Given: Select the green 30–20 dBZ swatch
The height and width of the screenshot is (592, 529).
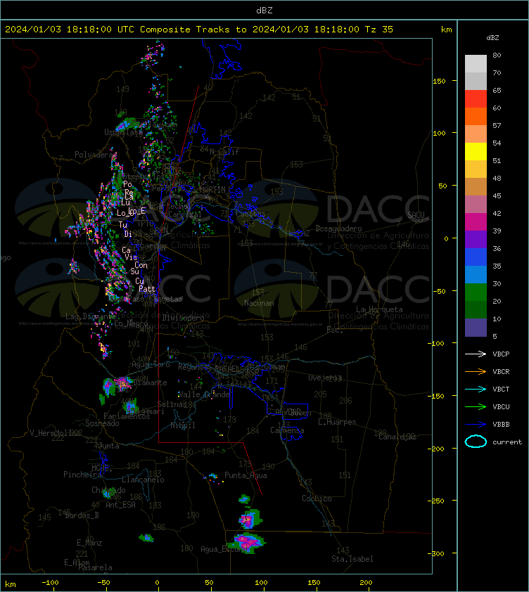Looking at the screenshot, I should click(476, 292).
